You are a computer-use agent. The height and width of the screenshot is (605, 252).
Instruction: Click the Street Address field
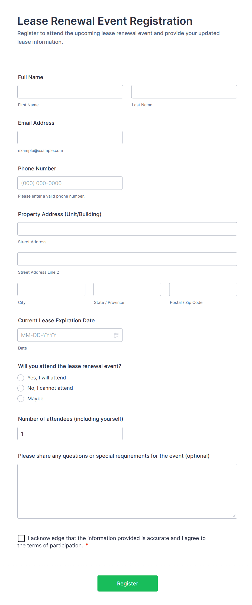[x=127, y=229]
